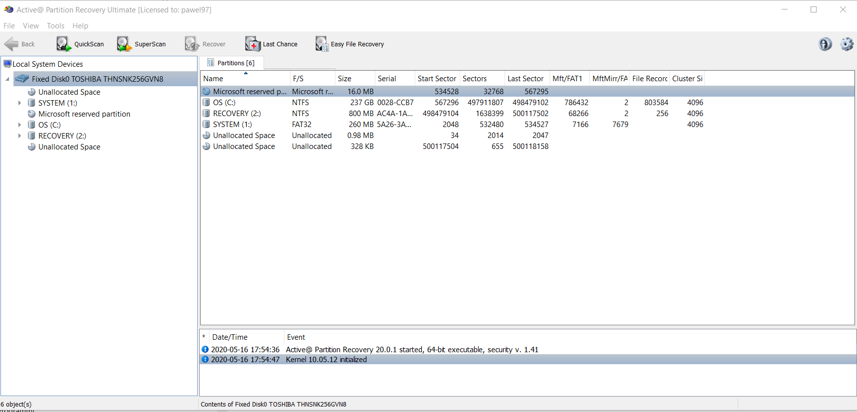Open the Tools menu
The width and height of the screenshot is (857, 412).
(55, 26)
